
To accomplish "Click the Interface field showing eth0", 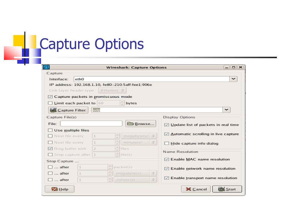I will [152, 79].
